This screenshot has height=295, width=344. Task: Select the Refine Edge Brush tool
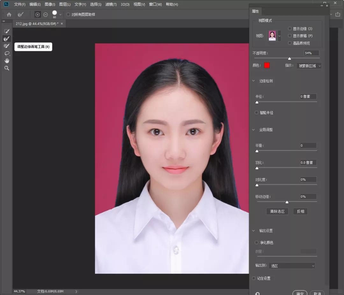pos(7,39)
